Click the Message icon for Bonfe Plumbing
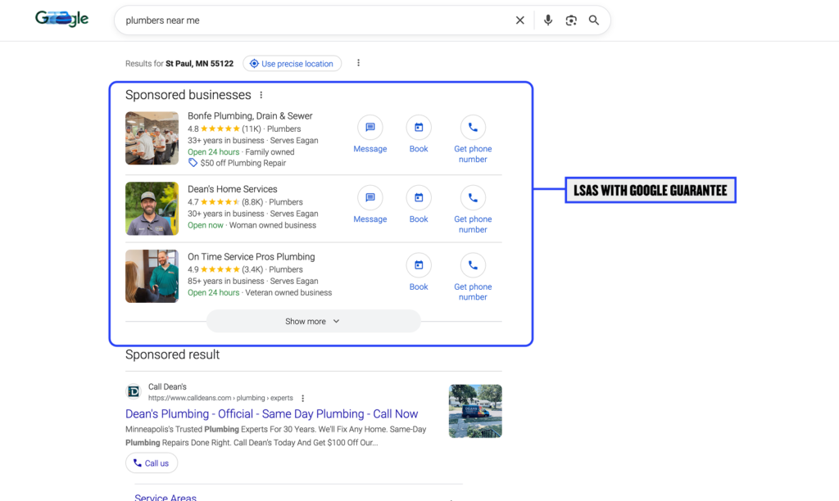 pos(370,127)
